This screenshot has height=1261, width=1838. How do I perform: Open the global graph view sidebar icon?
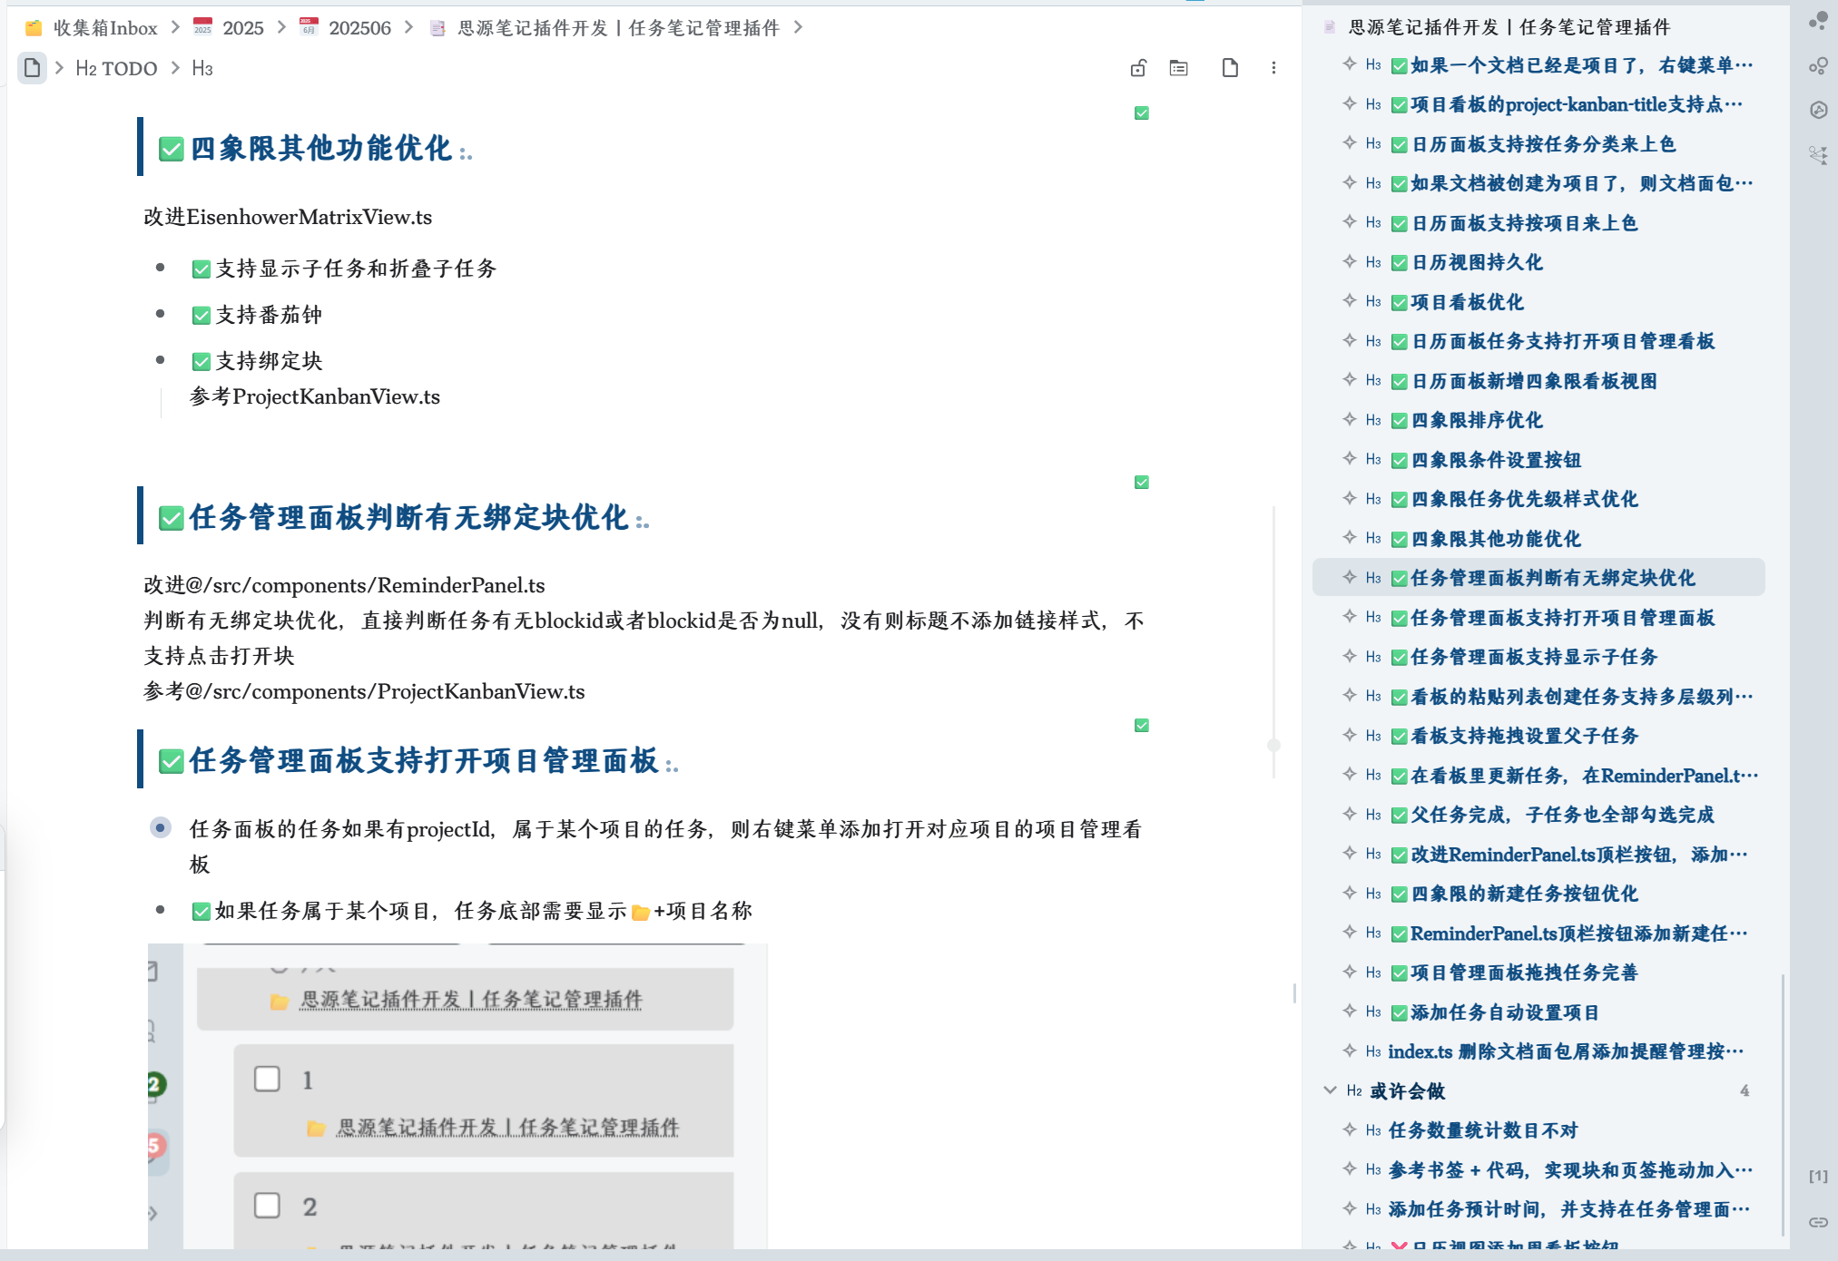[x=1818, y=66]
